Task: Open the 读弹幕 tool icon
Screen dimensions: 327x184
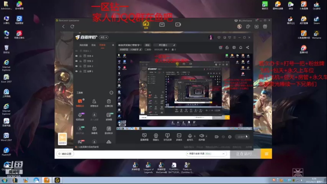Action: click(109, 117)
